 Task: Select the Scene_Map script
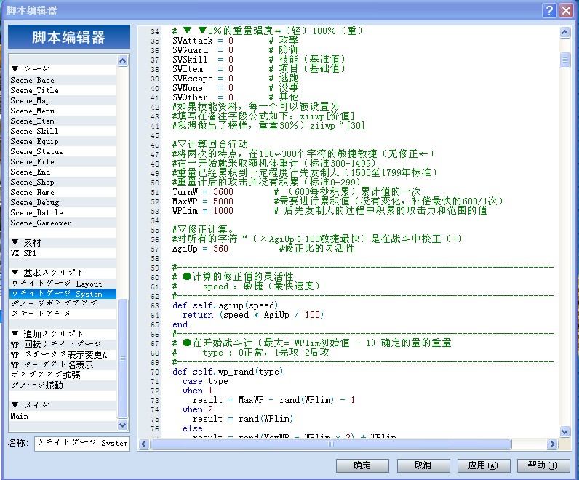tap(63, 101)
